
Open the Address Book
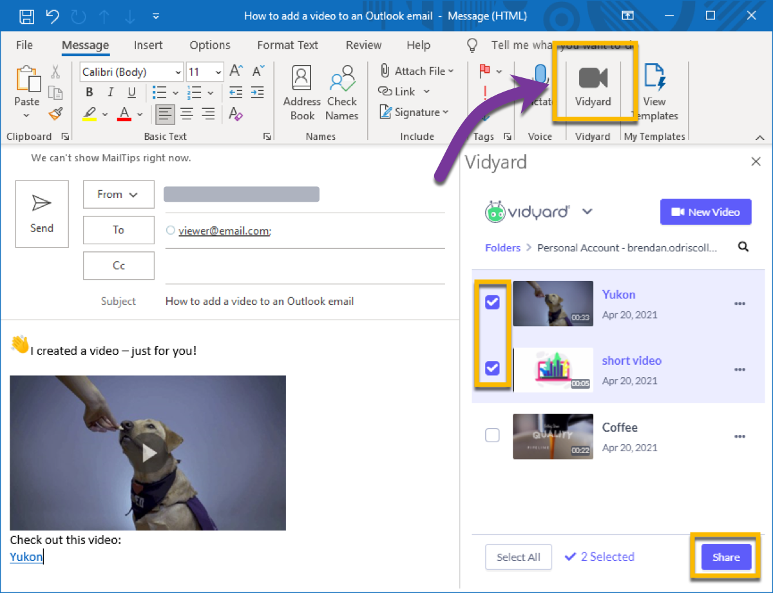click(302, 93)
